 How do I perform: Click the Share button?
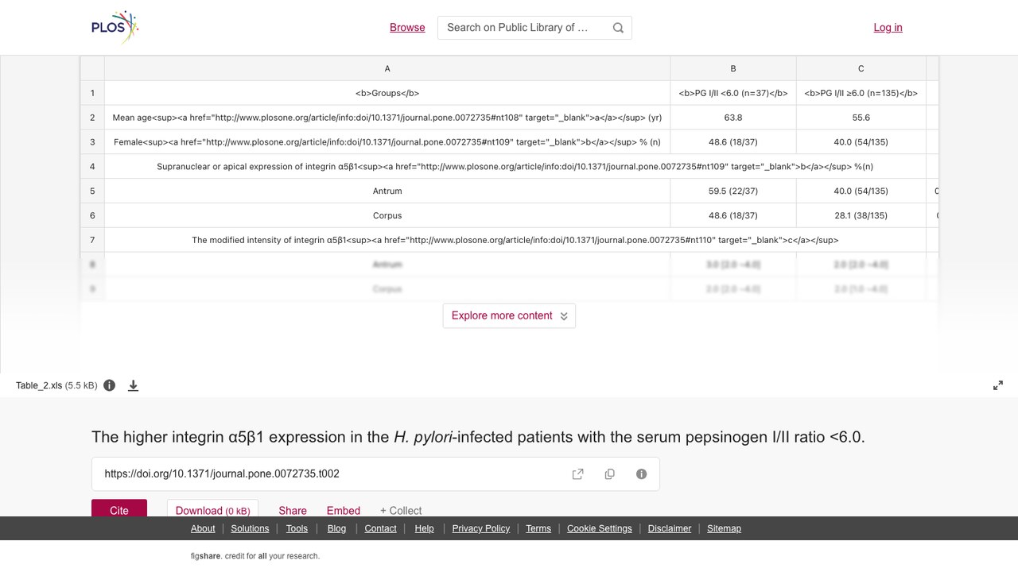pos(293,511)
